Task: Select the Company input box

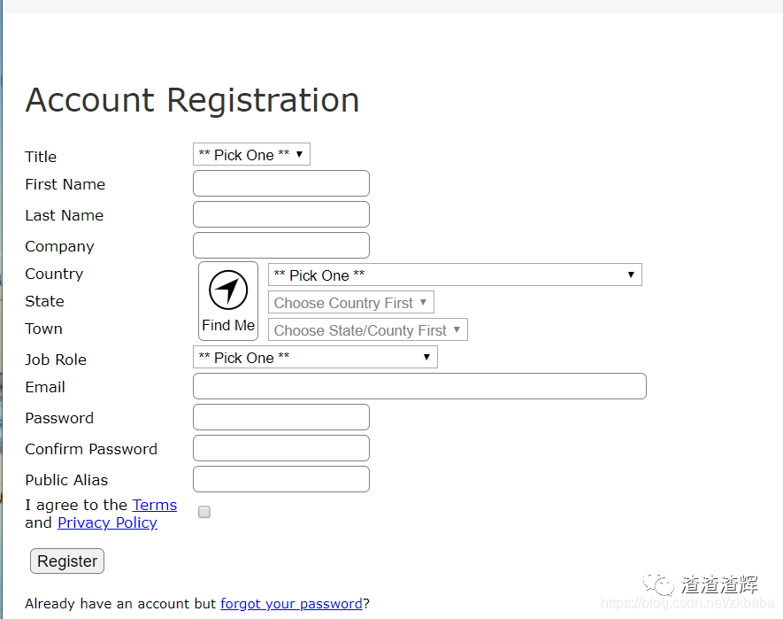Action: point(281,246)
